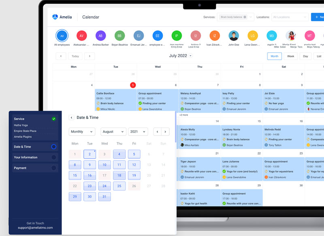Filter by Aleksandar AV avatar
This screenshot has width=324, height=236.
coord(81,36)
